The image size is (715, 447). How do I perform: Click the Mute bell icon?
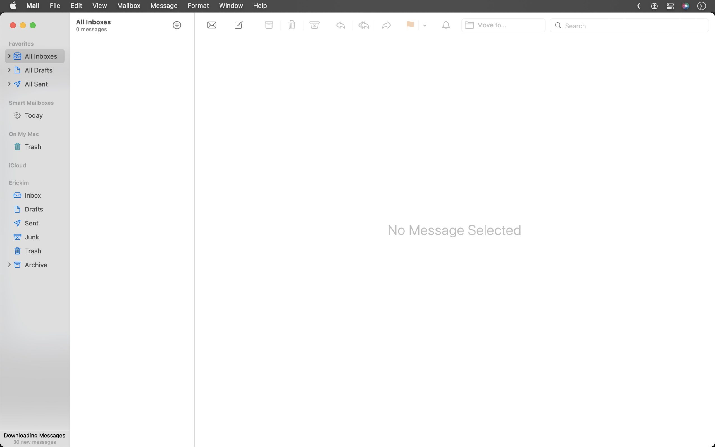point(446,25)
